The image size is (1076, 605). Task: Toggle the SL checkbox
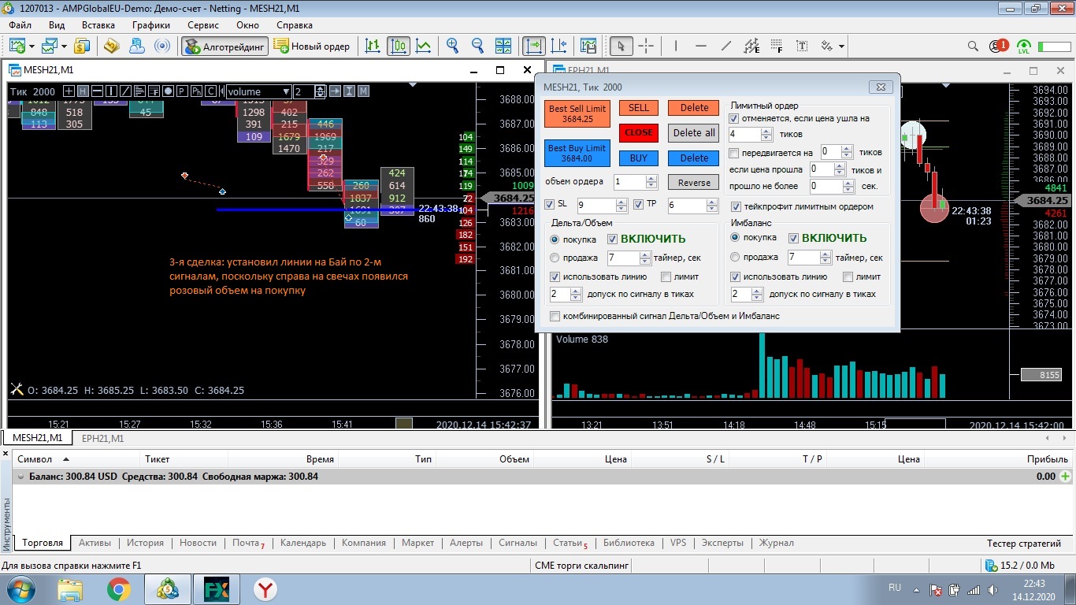(x=550, y=205)
